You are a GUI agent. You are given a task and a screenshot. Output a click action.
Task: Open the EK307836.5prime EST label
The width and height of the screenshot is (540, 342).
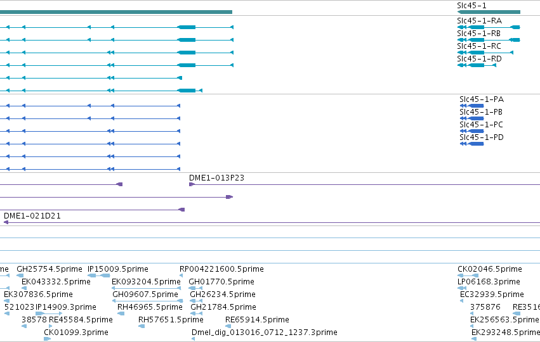point(38,294)
